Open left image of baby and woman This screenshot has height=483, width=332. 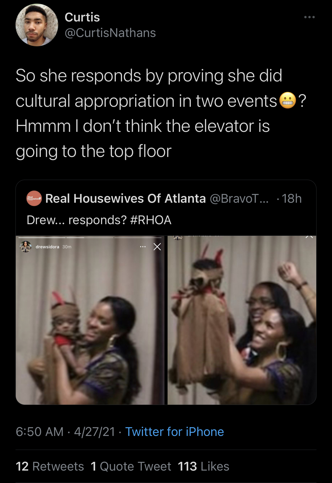90,320
